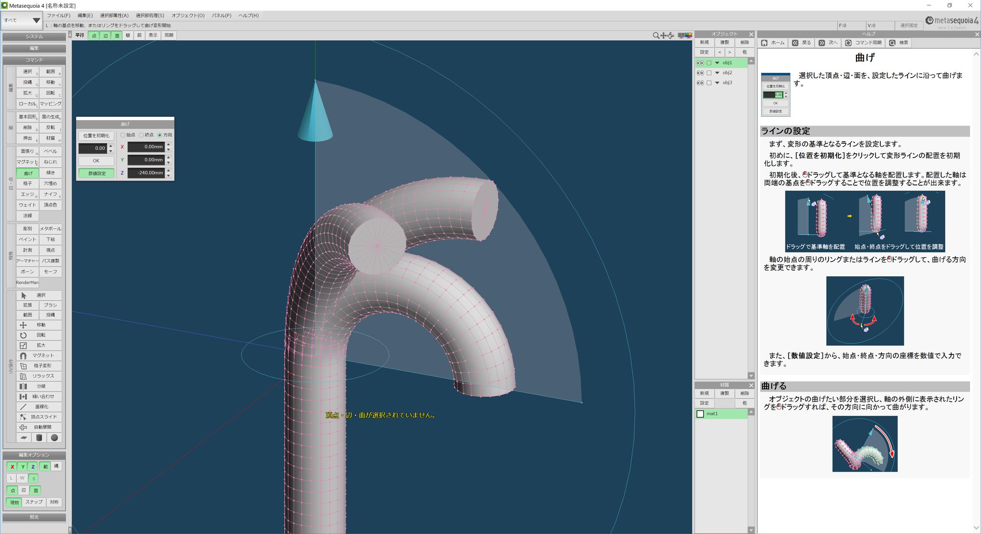Image resolution: width=981 pixels, height=534 pixels.
Task: Click the mat1 material color swatch
Action: coord(700,414)
